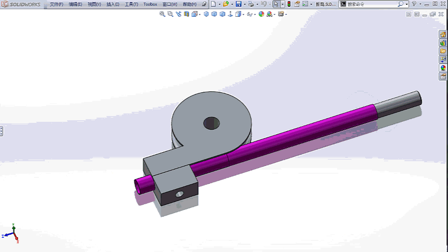The height and width of the screenshot is (252, 448).
Task: Open the Custom Properties icon in the task pane
Action: [x=443, y=76]
